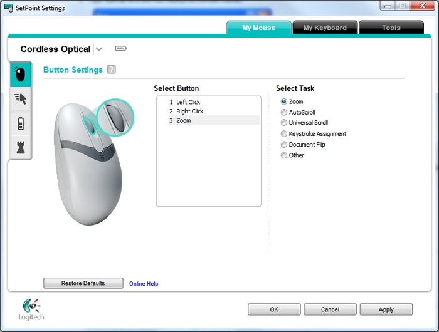
Task: Open the game settings chess rook icon
Action: click(x=21, y=147)
